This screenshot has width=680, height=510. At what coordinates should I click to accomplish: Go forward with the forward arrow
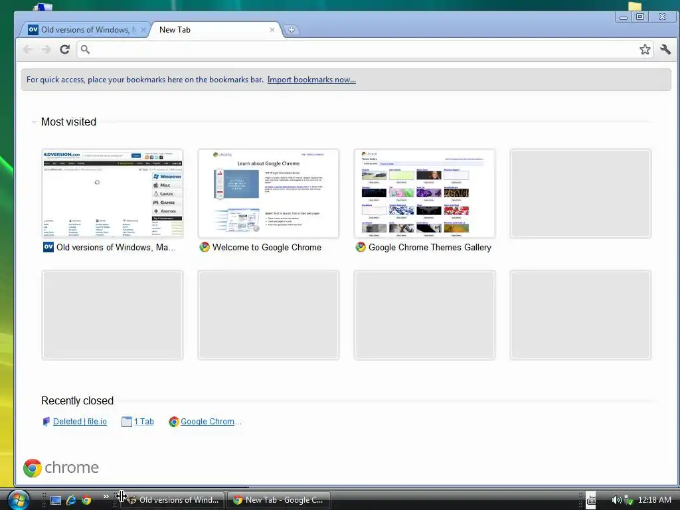[46, 49]
